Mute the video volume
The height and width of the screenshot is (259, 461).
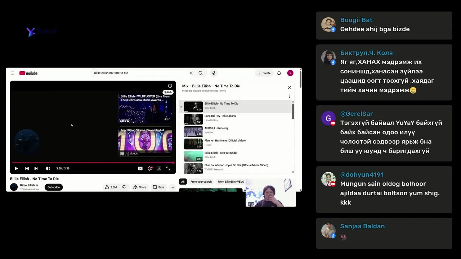pyautogui.click(x=48, y=168)
